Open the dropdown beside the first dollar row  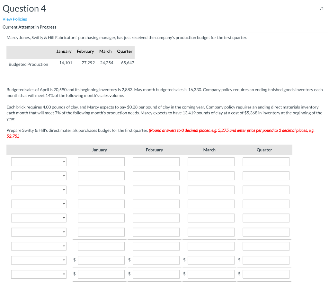point(39,260)
